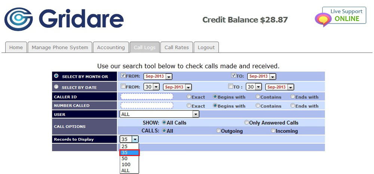The width and height of the screenshot is (374, 174).
Task: Click the Caller ID text field
Action: (x=147, y=97)
